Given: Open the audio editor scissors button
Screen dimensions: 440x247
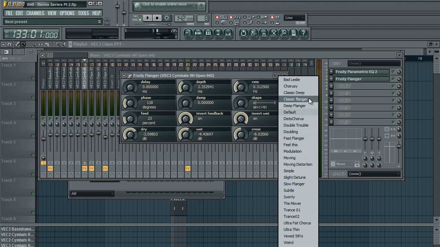Looking at the screenshot, I should (x=274, y=33).
